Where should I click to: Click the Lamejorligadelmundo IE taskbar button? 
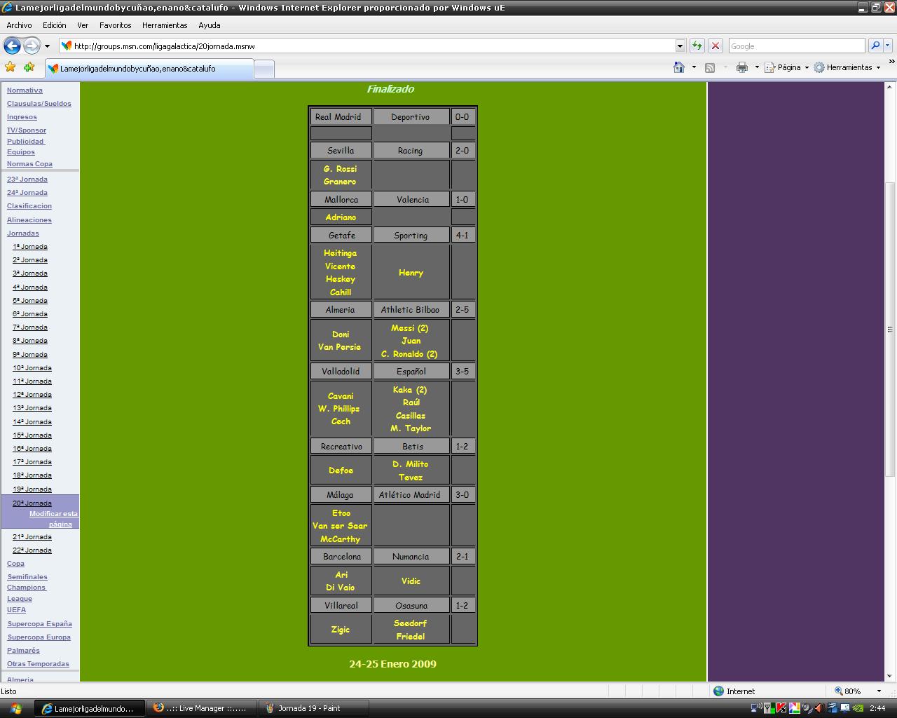(90, 708)
